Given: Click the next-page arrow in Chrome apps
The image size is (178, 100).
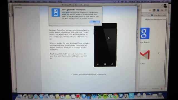Looking at the screenshot, I should tap(159, 53).
